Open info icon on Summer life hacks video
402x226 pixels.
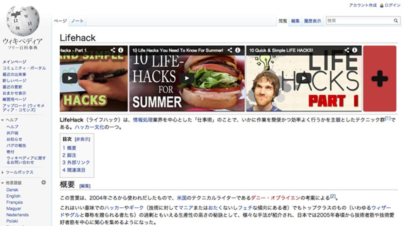click(x=238, y=50)
